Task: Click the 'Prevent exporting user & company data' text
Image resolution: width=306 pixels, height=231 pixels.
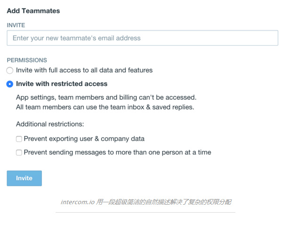Action: click(x=84, y=139)
